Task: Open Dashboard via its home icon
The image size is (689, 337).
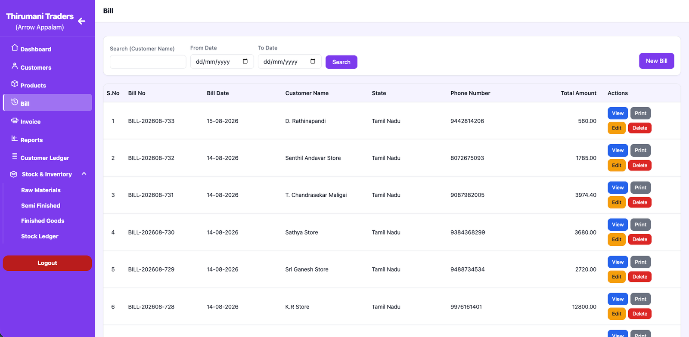Action: click(15, 48)
